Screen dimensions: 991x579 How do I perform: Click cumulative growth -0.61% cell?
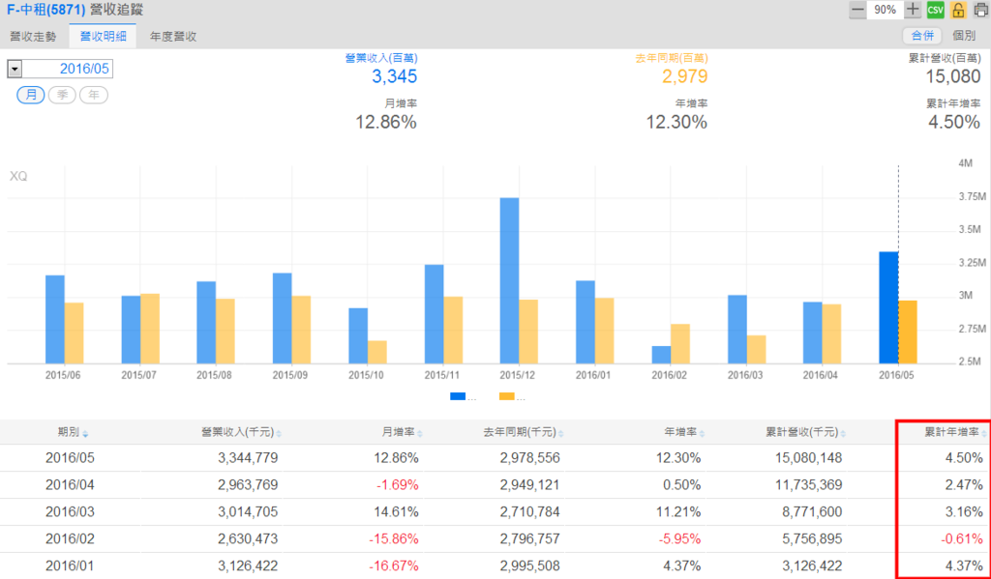[962, 538]
